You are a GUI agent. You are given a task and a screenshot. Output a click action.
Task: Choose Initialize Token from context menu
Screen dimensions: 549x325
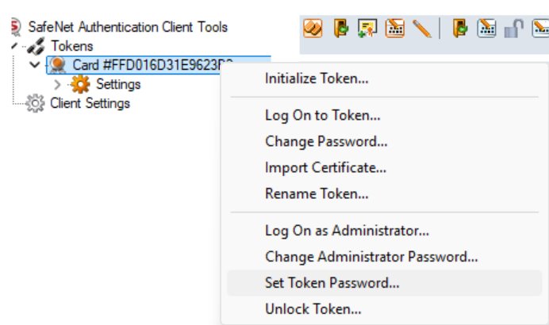(x=385, y=78)
